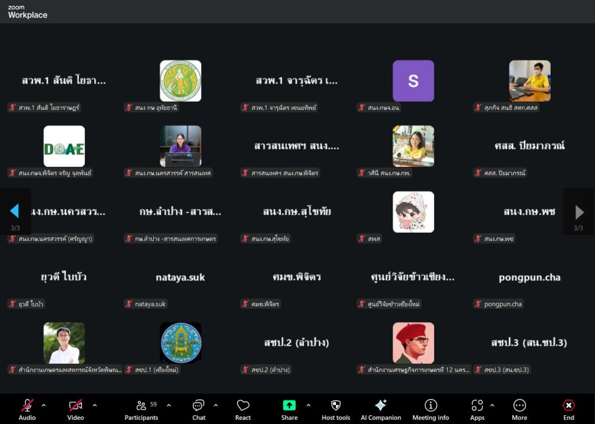
Task: Go to next gallery page with right arrow
Action: [x=579, y=212]
